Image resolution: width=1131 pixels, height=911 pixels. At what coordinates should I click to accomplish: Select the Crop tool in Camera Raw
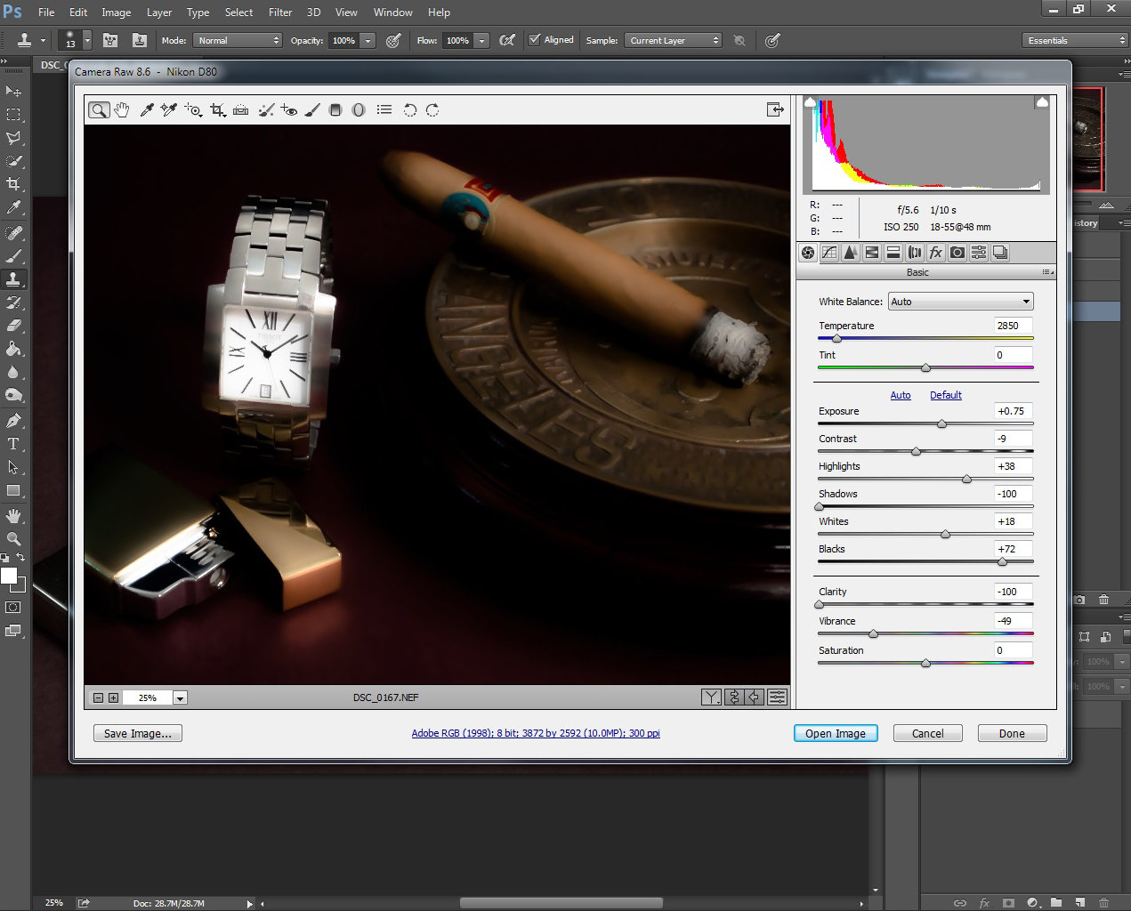(217, 110)
